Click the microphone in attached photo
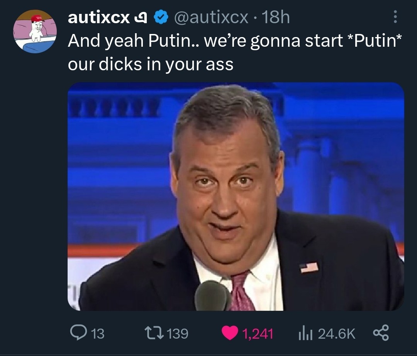Screen dimensions: 417x356 212,296
